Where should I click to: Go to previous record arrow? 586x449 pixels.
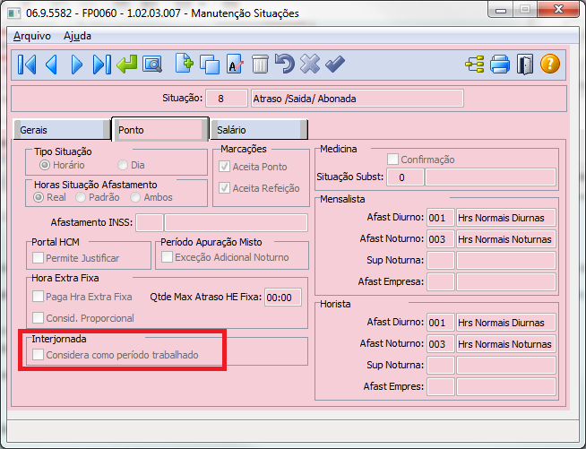click(x=52, y=65)
